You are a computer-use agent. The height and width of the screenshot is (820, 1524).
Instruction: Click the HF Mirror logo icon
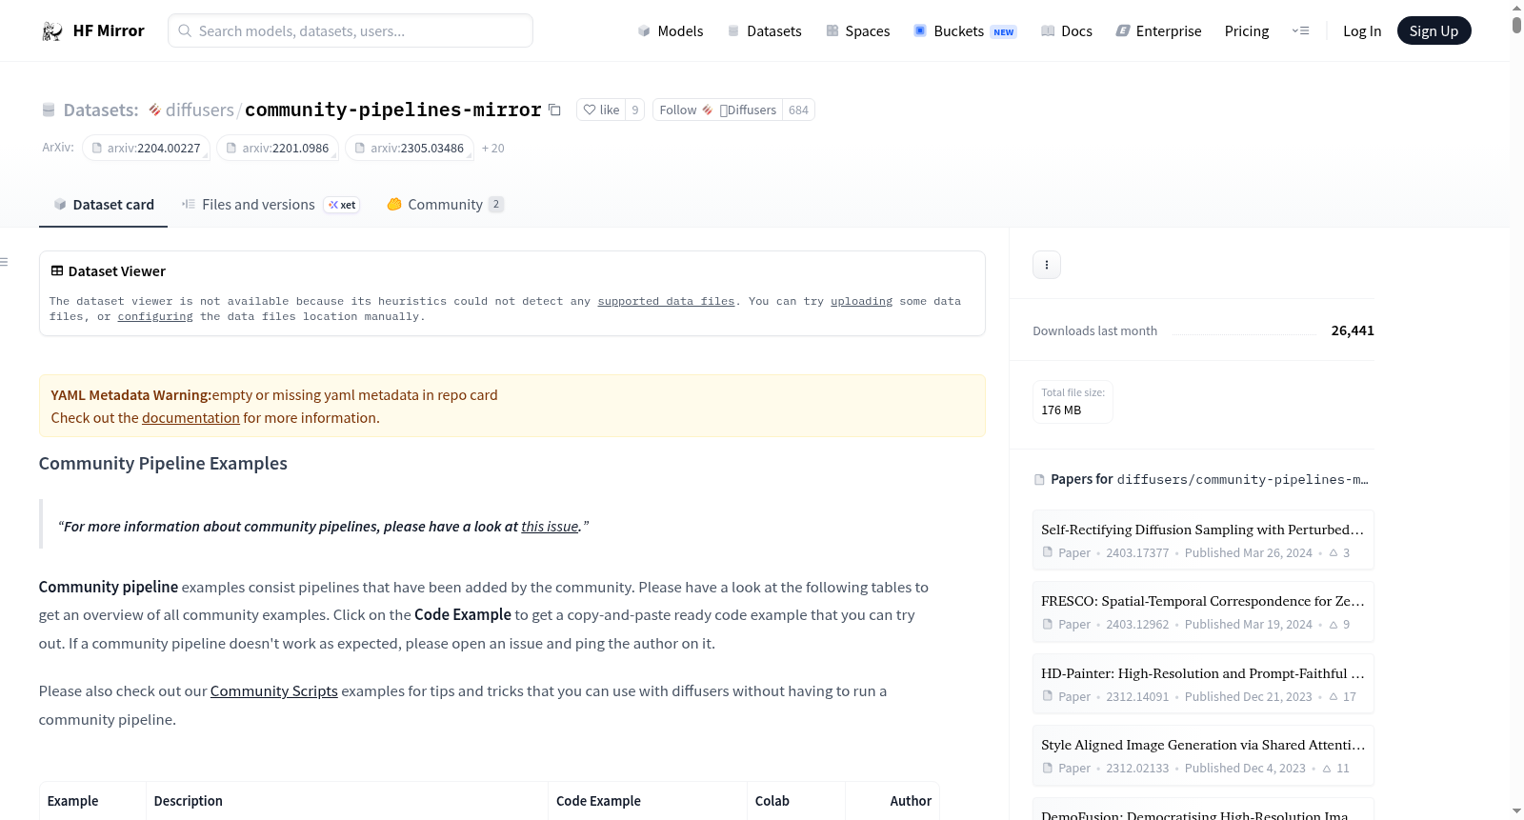point(52,31)
